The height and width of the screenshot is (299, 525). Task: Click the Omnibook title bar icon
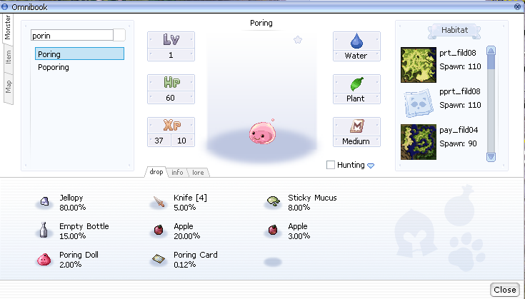[x=4, y=6]
